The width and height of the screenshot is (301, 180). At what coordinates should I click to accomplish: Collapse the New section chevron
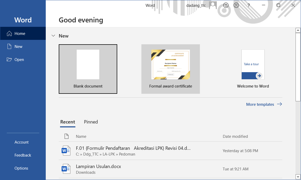coord(53,36)
